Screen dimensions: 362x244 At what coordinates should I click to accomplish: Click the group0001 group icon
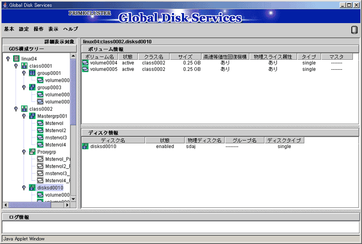pyautogui.click(x=32, y=73)
